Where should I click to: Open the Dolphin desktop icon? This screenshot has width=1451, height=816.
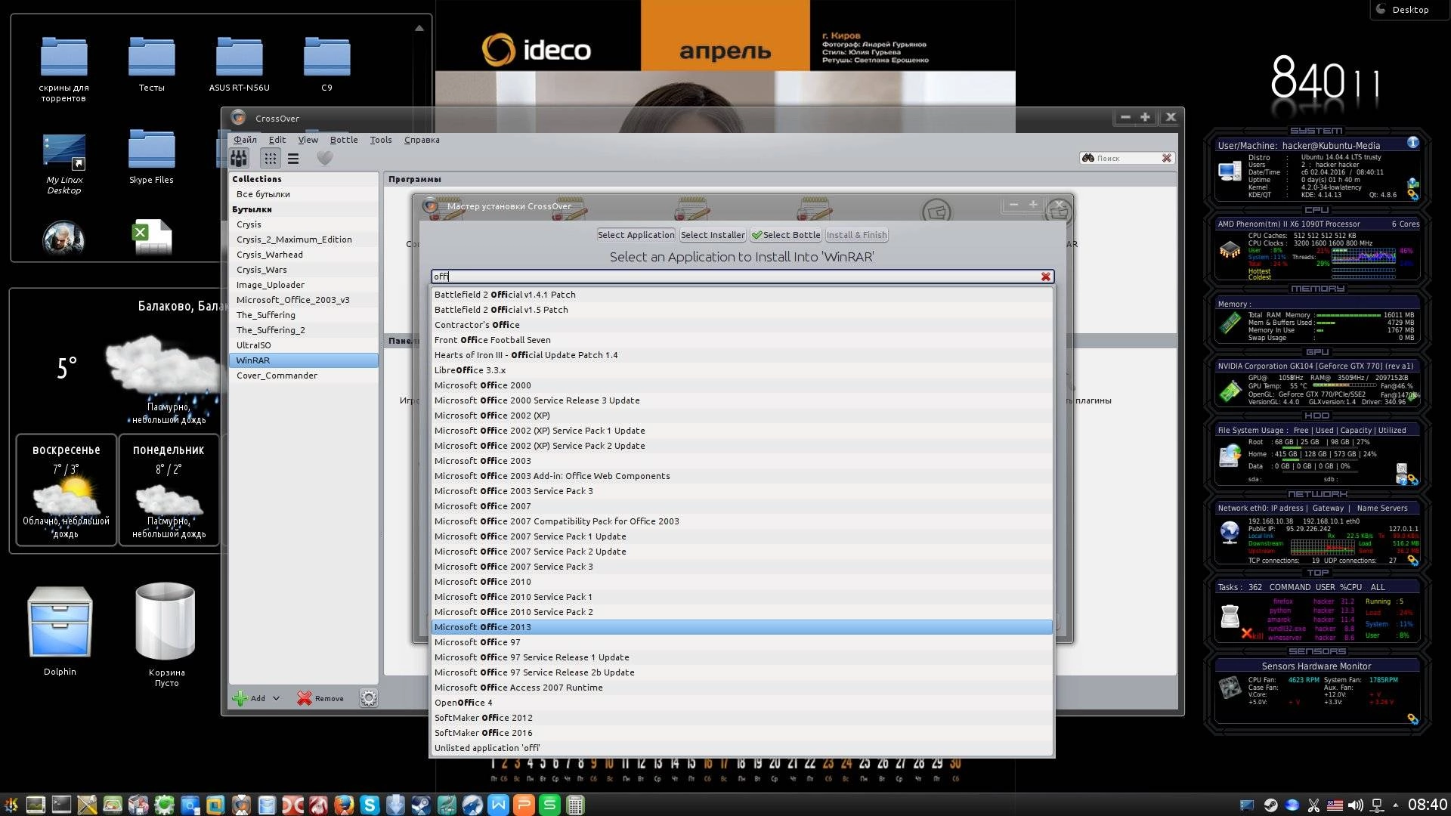tap(60, 630)
